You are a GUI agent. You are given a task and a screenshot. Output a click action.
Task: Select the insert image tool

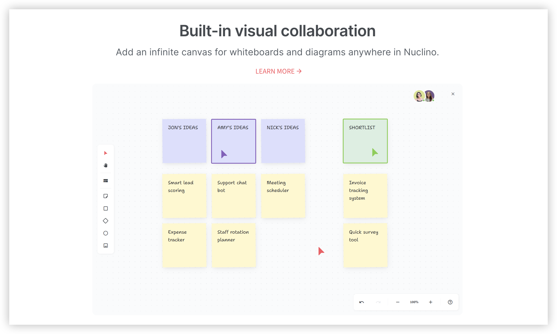pos(105,245)
